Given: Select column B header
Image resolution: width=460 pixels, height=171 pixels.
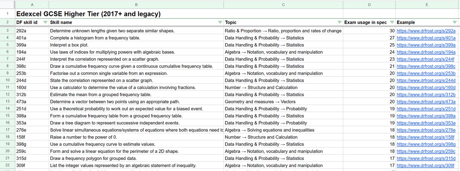Looking at the screenshot, I should click(x=136, y=5).
